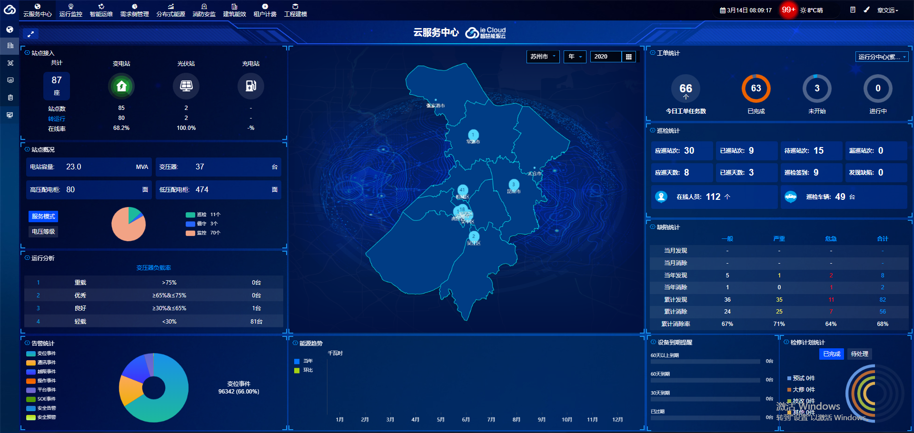Click the 进行中 ring showing 0

[878, 89]
